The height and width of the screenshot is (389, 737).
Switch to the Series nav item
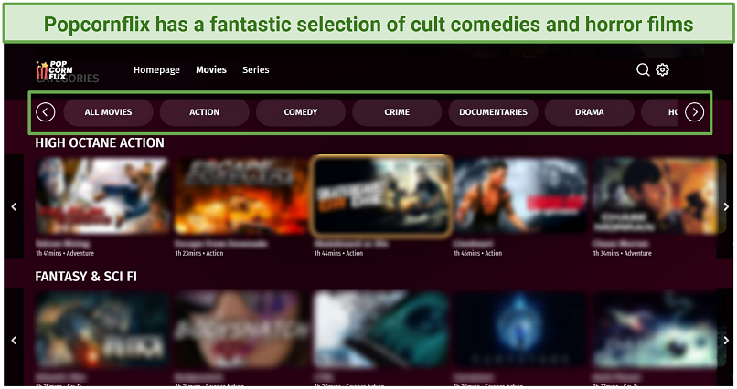click(x=256, y=70)
